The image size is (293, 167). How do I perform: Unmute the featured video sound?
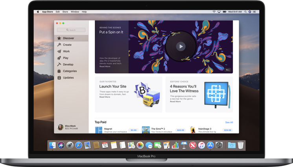click(228, 70)
